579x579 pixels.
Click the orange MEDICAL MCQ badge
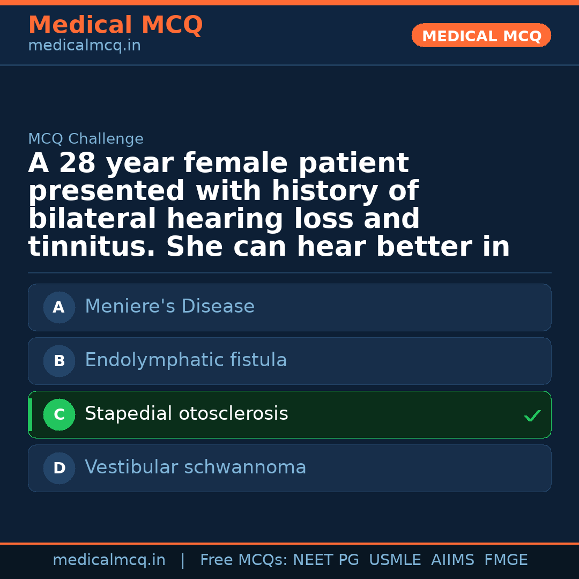coord(481,35)
